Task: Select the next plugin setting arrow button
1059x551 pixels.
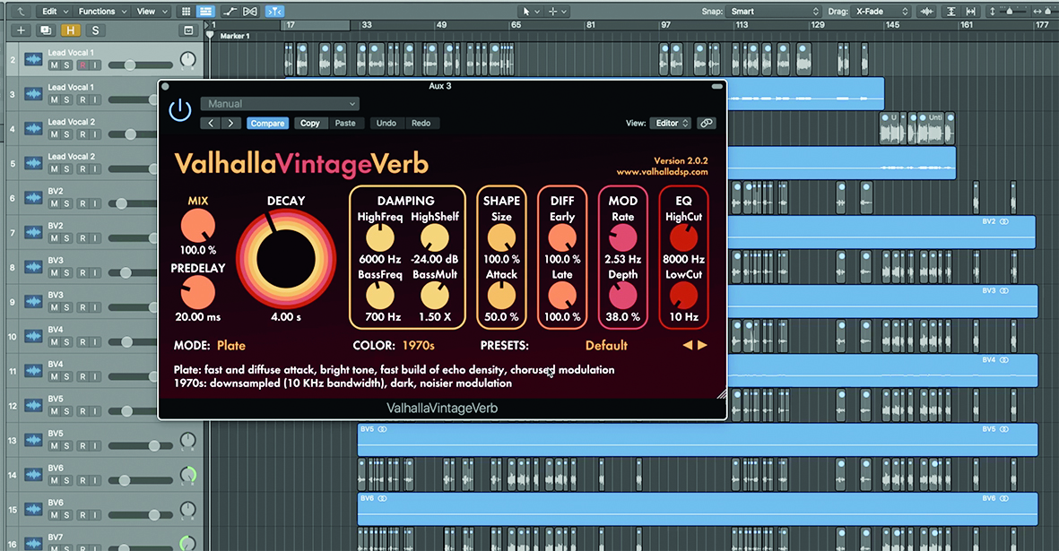Action: 231,124
